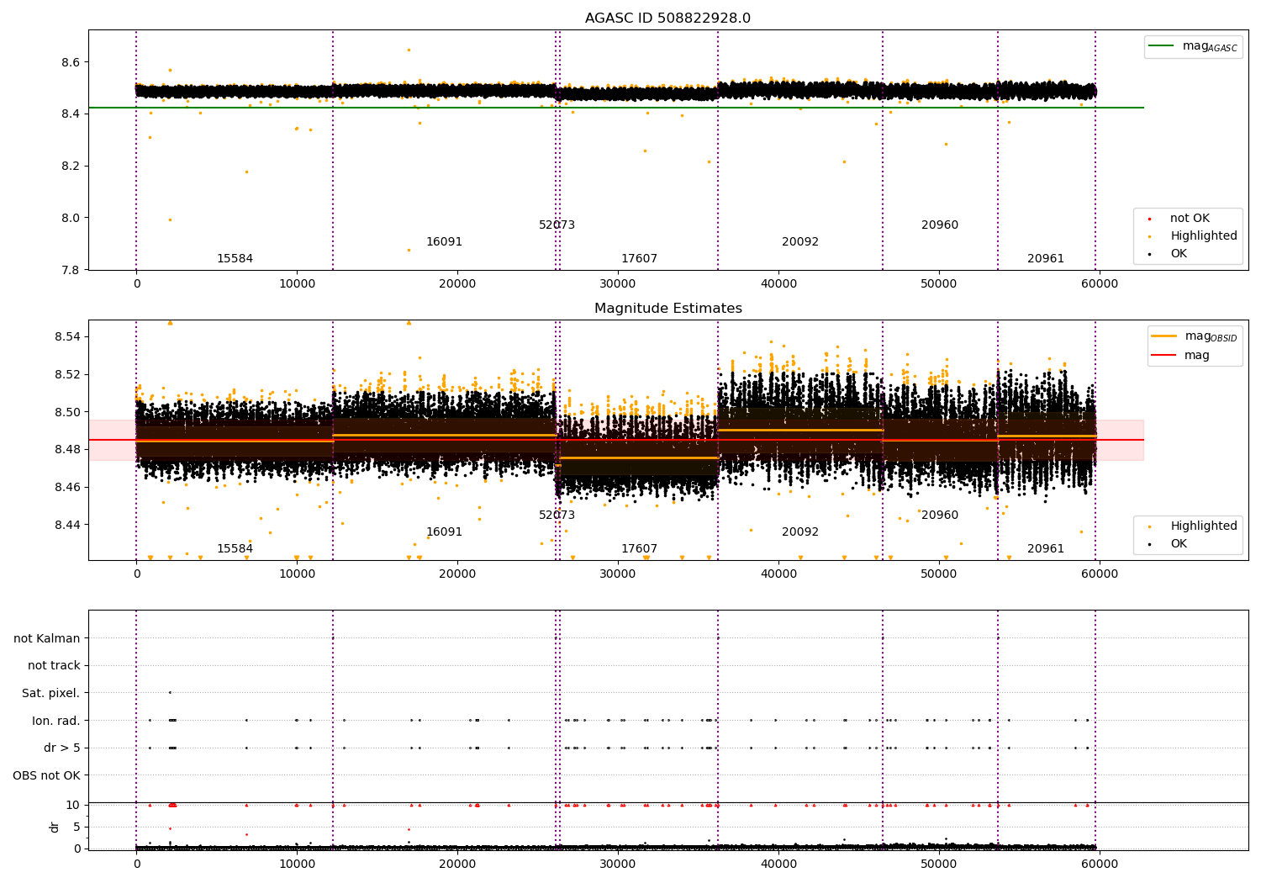The width and height of the screenshot is (1261, 883).
Task: Click obsid 20960 in the Magnitude Estimates plot
Action: click(940, 516)
